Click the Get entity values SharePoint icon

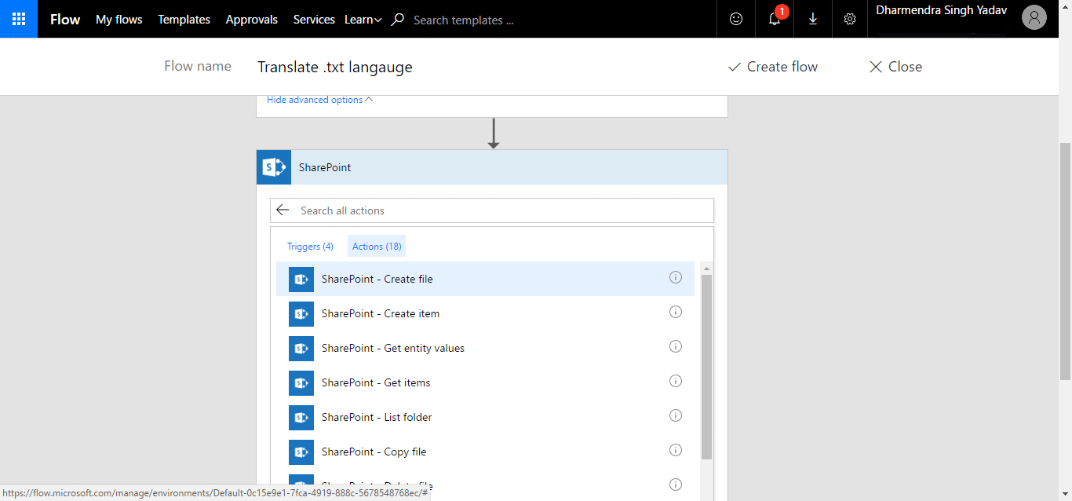tap(301, 349)
